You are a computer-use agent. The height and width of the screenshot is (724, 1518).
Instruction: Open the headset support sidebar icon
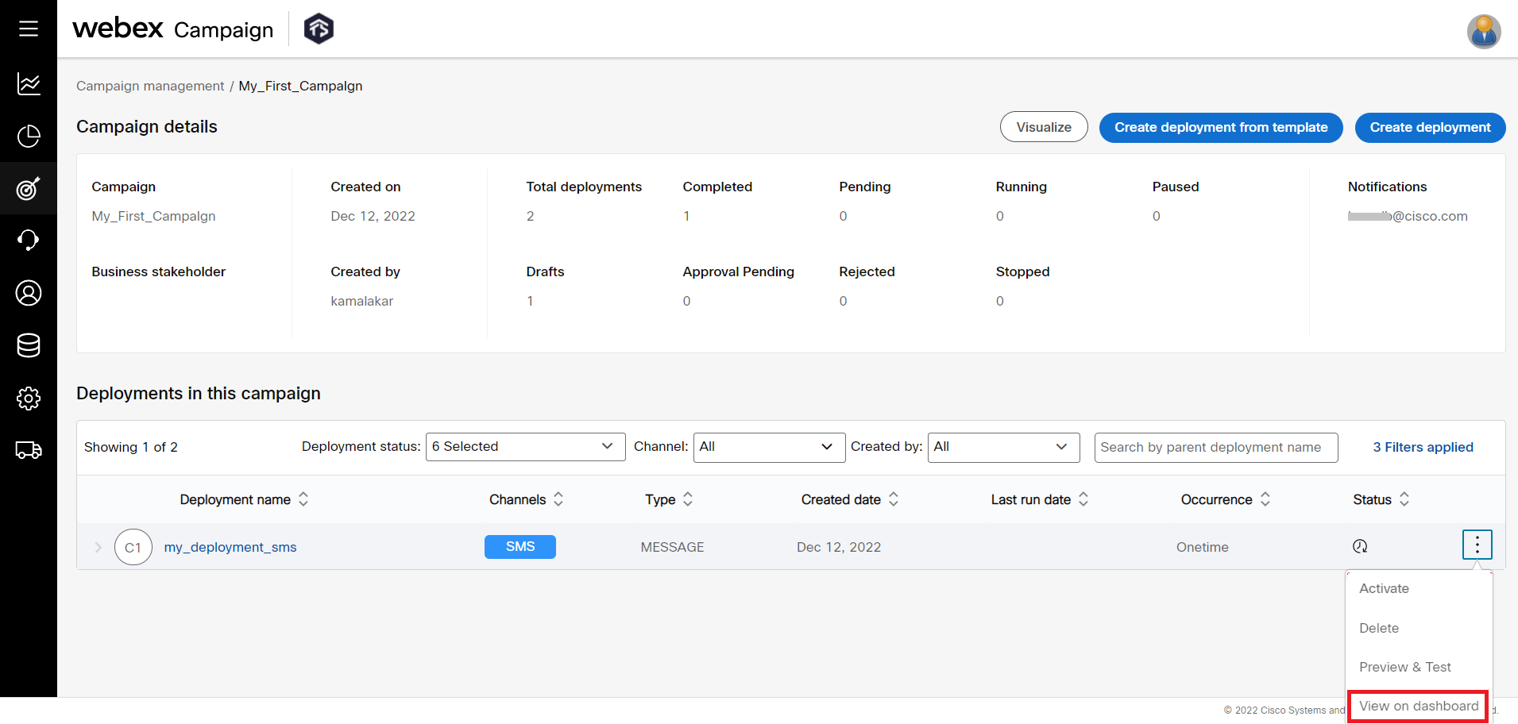coord(28,240)
